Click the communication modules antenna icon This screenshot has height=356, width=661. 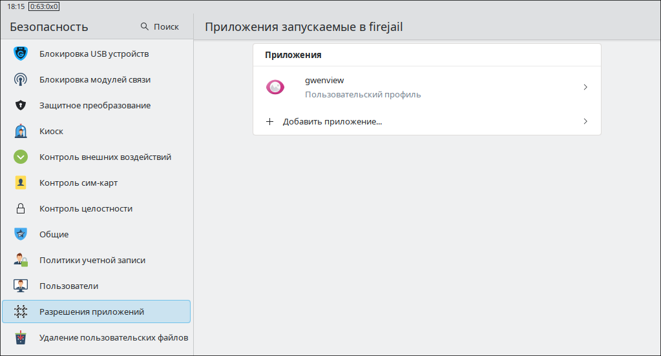click(21, 79)
